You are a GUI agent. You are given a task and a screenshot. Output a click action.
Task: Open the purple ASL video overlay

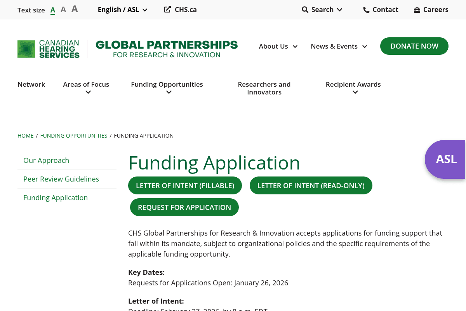(447, 159)
